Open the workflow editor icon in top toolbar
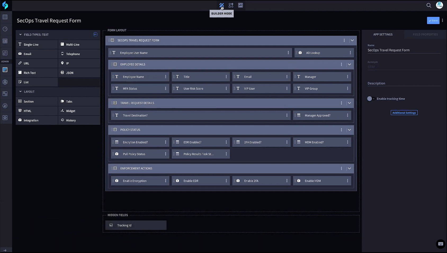 coord(231,5)
